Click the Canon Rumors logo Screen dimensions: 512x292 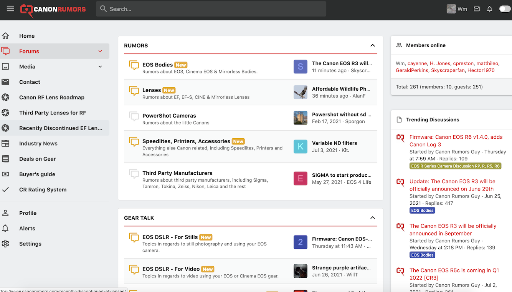pyautogui.click(x=53, y=10)
